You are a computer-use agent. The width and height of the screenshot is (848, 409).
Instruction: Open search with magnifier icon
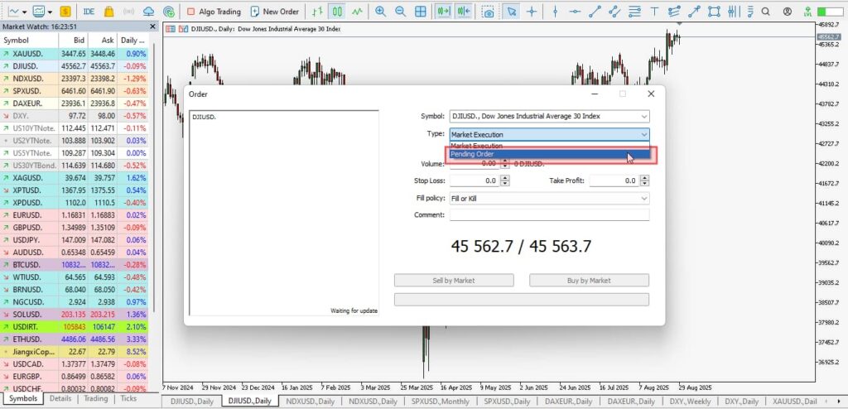(765, 12)
